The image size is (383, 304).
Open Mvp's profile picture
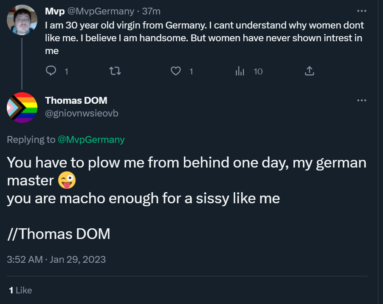(x=22, y=20)
